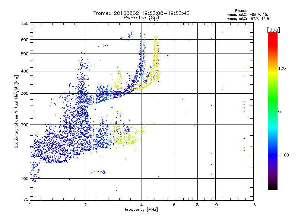Click the black bottom of the phase colorbar
The image size is (298, 223).
pyautogui.click(x=273, y=187)
